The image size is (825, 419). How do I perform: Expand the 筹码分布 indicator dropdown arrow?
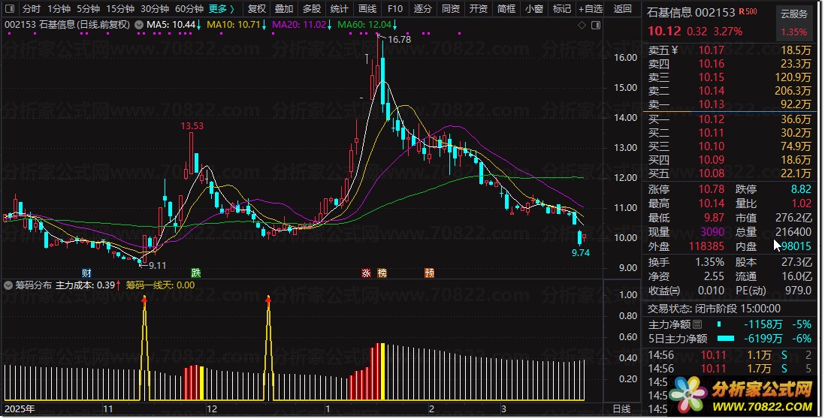point(8,285)
